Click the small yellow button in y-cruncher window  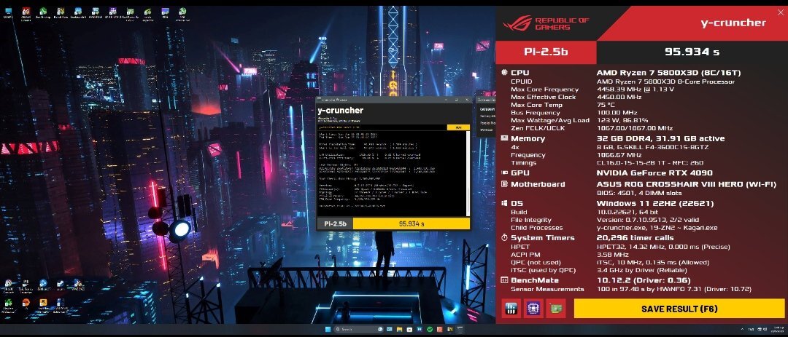(x=458, y=127)
